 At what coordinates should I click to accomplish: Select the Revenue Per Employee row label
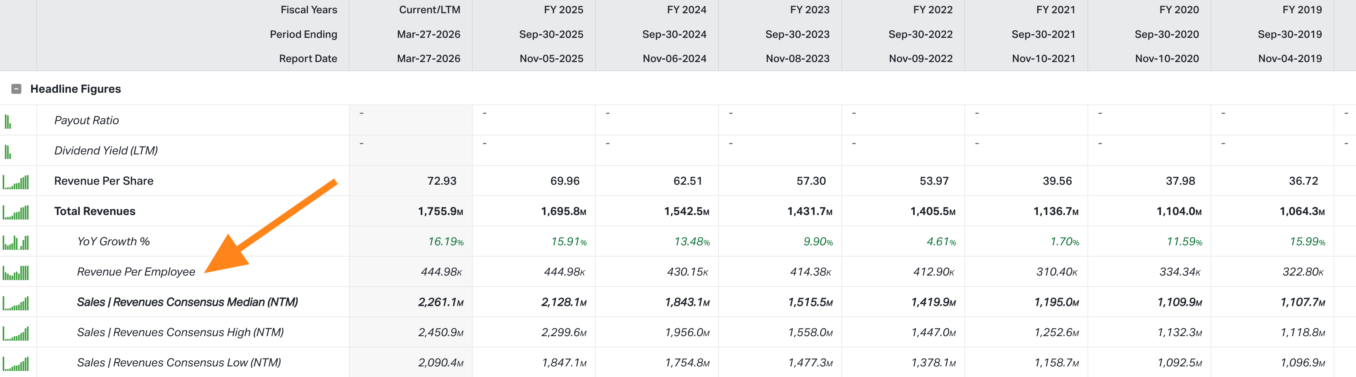tap(136, 272)
